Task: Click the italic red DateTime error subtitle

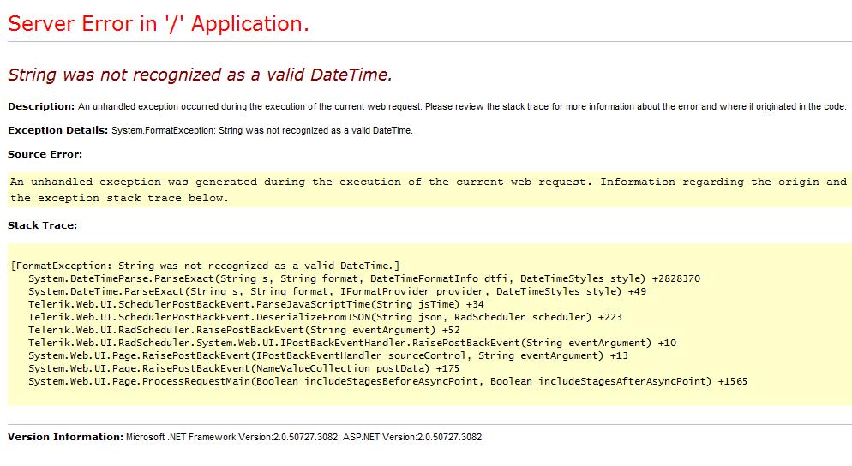Action: [x=200, y=75]
